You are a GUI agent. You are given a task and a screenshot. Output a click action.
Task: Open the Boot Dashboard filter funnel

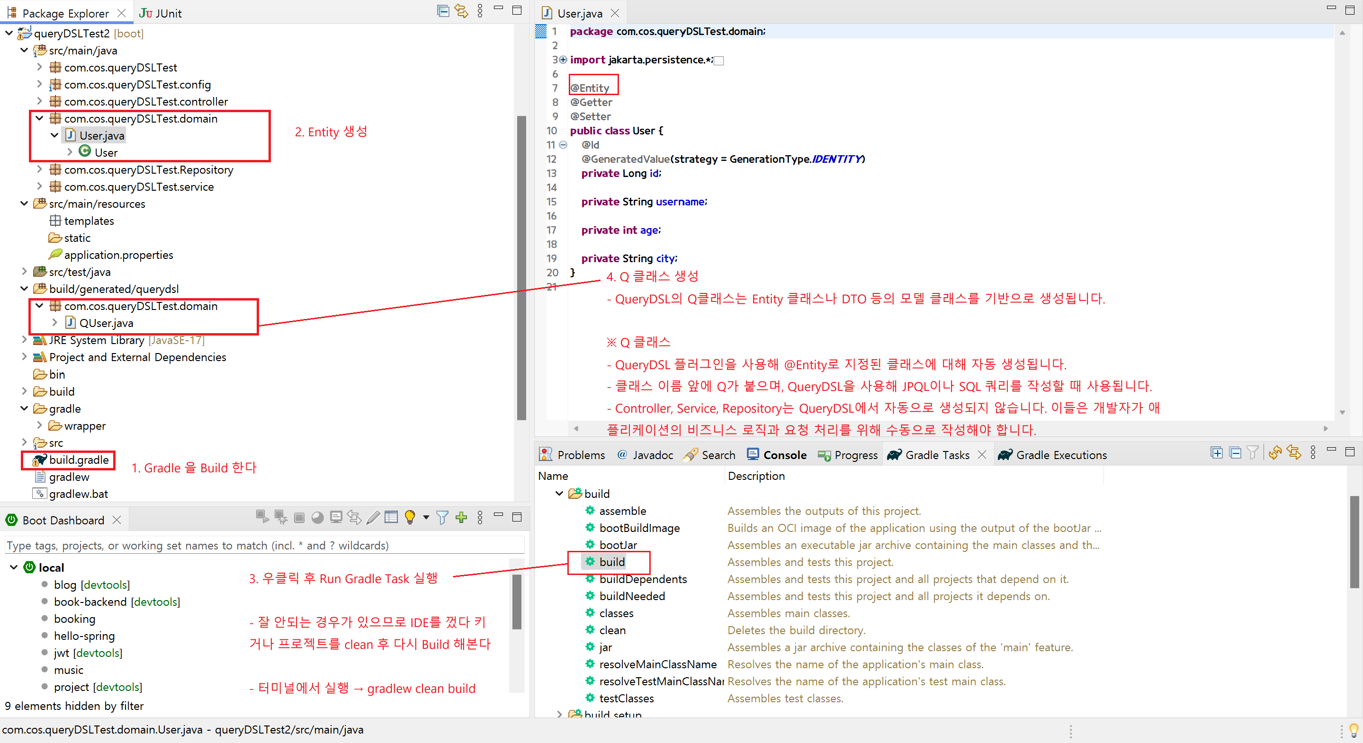(442, 517)
